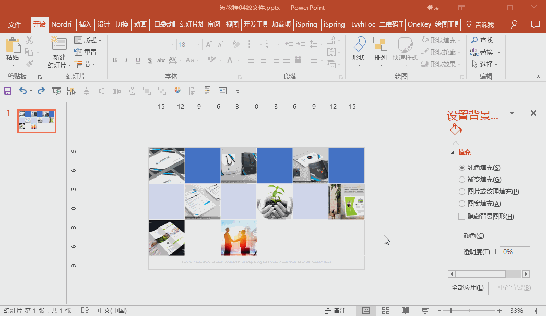
Task: Click the pie chart icon in quick access toolbar
Action: [177, 90]
